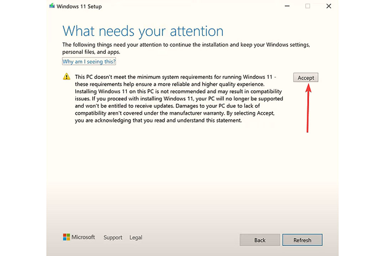This screenshot has height=256, width=385.
Task: Click the Refresh button
Action: [x=302, y=240]
